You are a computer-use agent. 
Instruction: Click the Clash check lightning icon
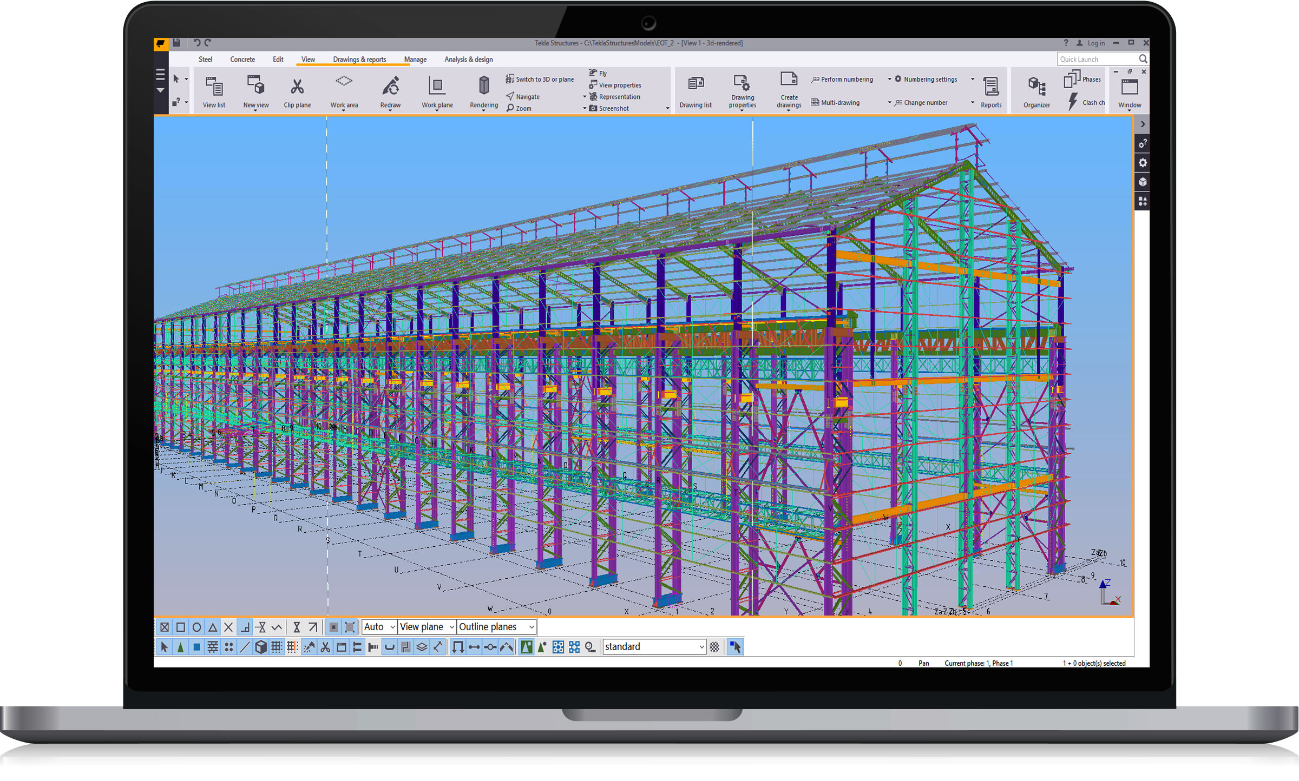pos(1073,102)
